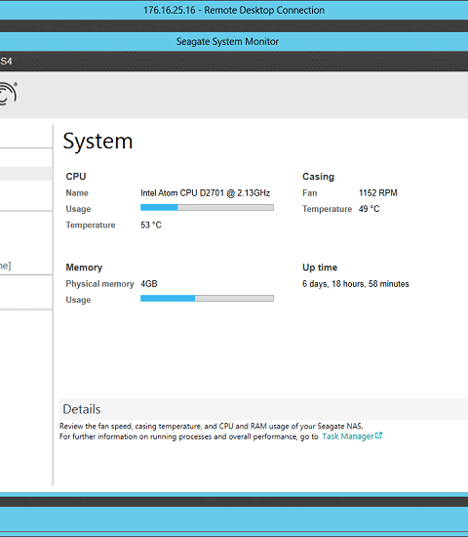Open the Task Manager link
The height and width of the screenshot is (537, 468).
click(347, 436)
